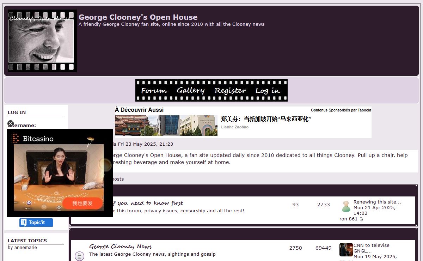Click 'by annemarie' under Latest Topics
The height and width of the screenshot is (261, 423).
(x=22, y=248)
